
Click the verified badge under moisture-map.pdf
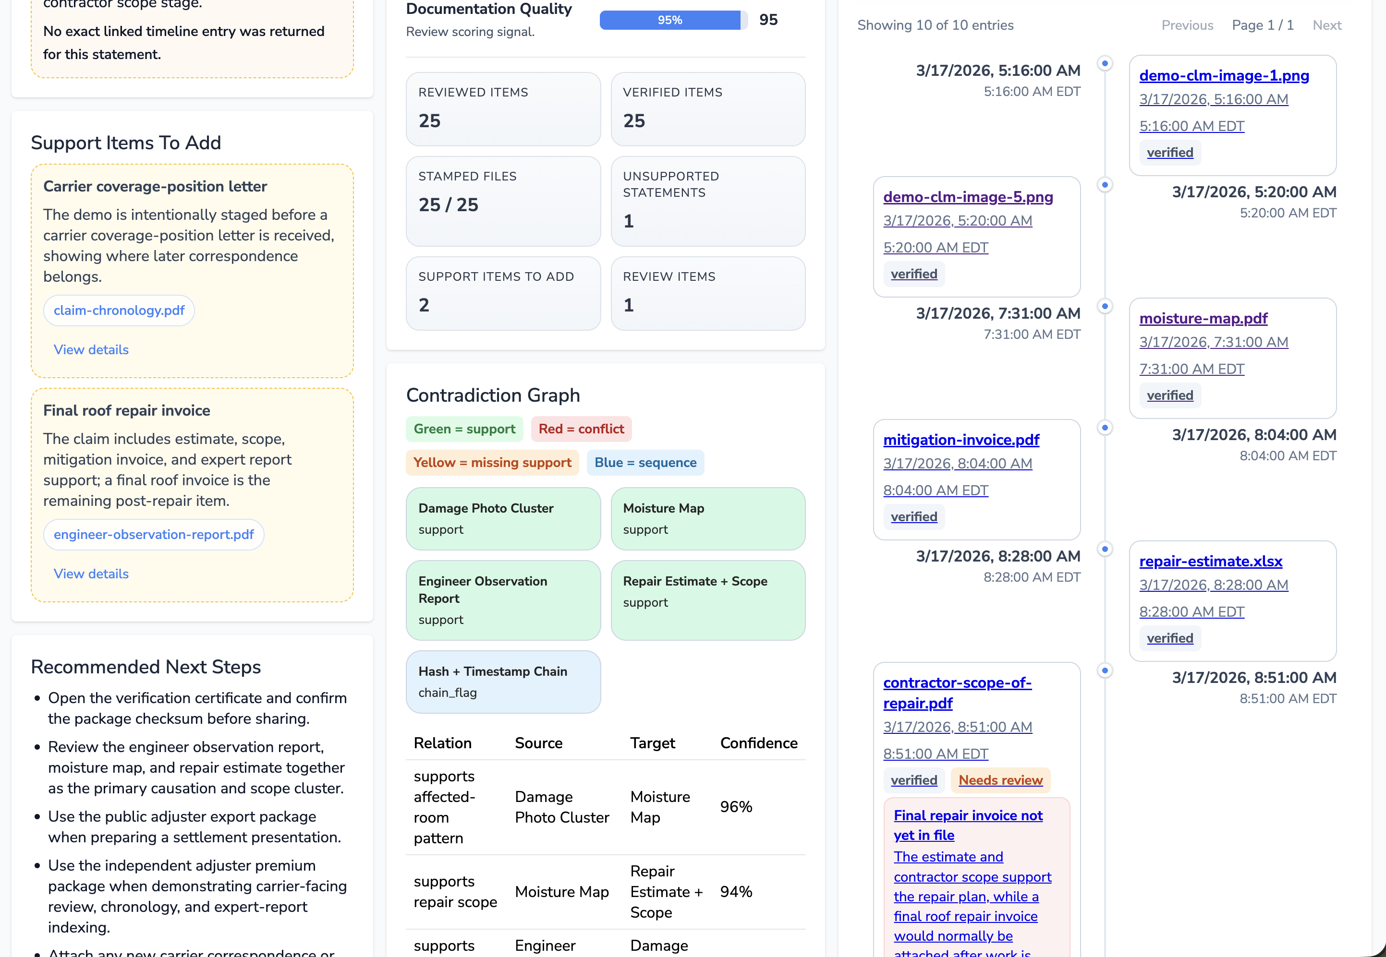tap(1169, 395)
